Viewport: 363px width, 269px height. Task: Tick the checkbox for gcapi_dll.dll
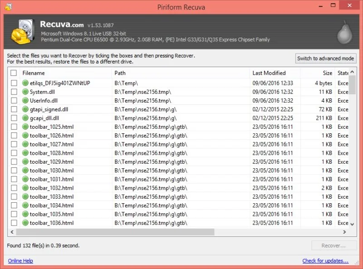point(14,118)
